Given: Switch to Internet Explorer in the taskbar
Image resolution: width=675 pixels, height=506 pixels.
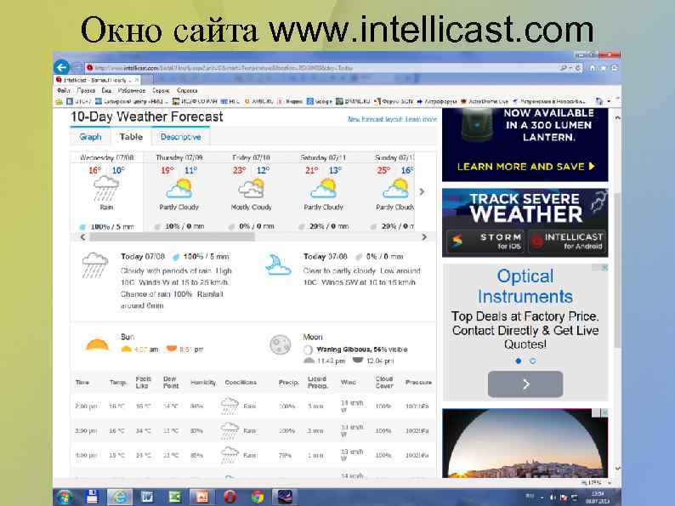Looking at the screenshot, I should pos(119,497).
